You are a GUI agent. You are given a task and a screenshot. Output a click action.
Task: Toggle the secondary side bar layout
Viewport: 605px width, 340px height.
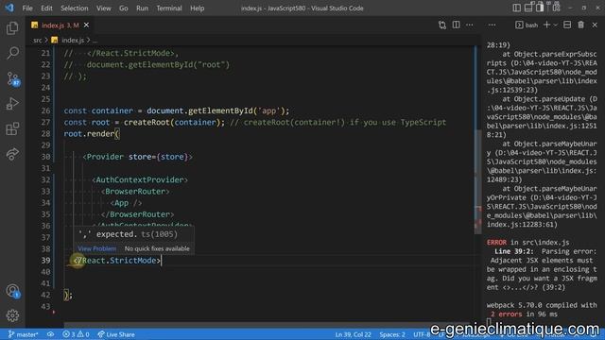tap(540, 8)
